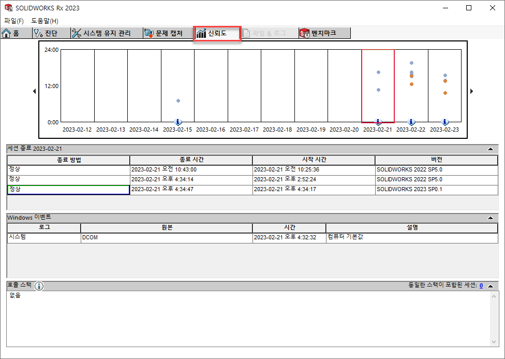Click the start time 오전 10:25:36 cell
The width and height of the screenshot is (505, 359).
pos(314,170)
